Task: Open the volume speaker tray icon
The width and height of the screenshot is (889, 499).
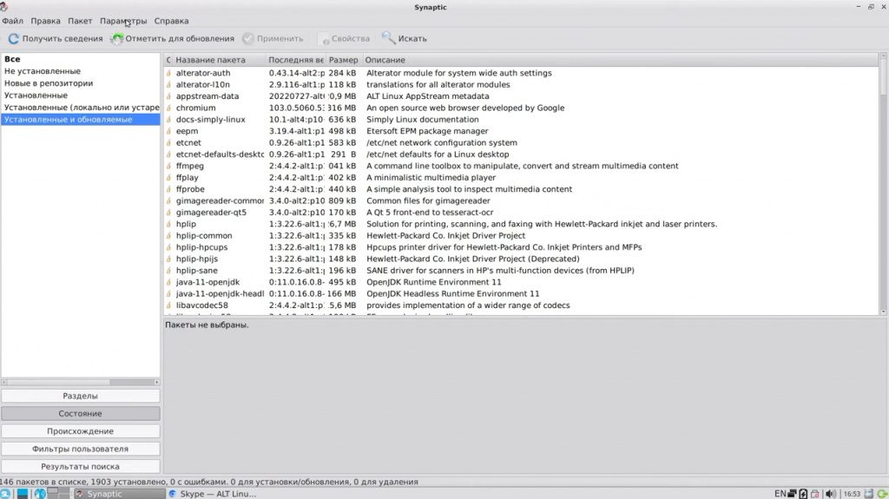Action: [x=831, y=494]
